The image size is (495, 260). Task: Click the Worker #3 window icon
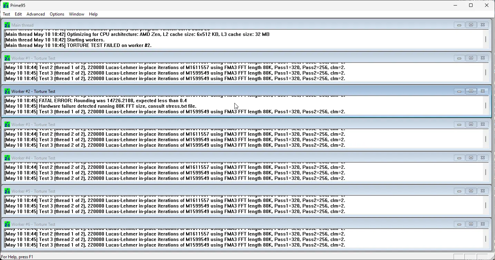[7, 124]
